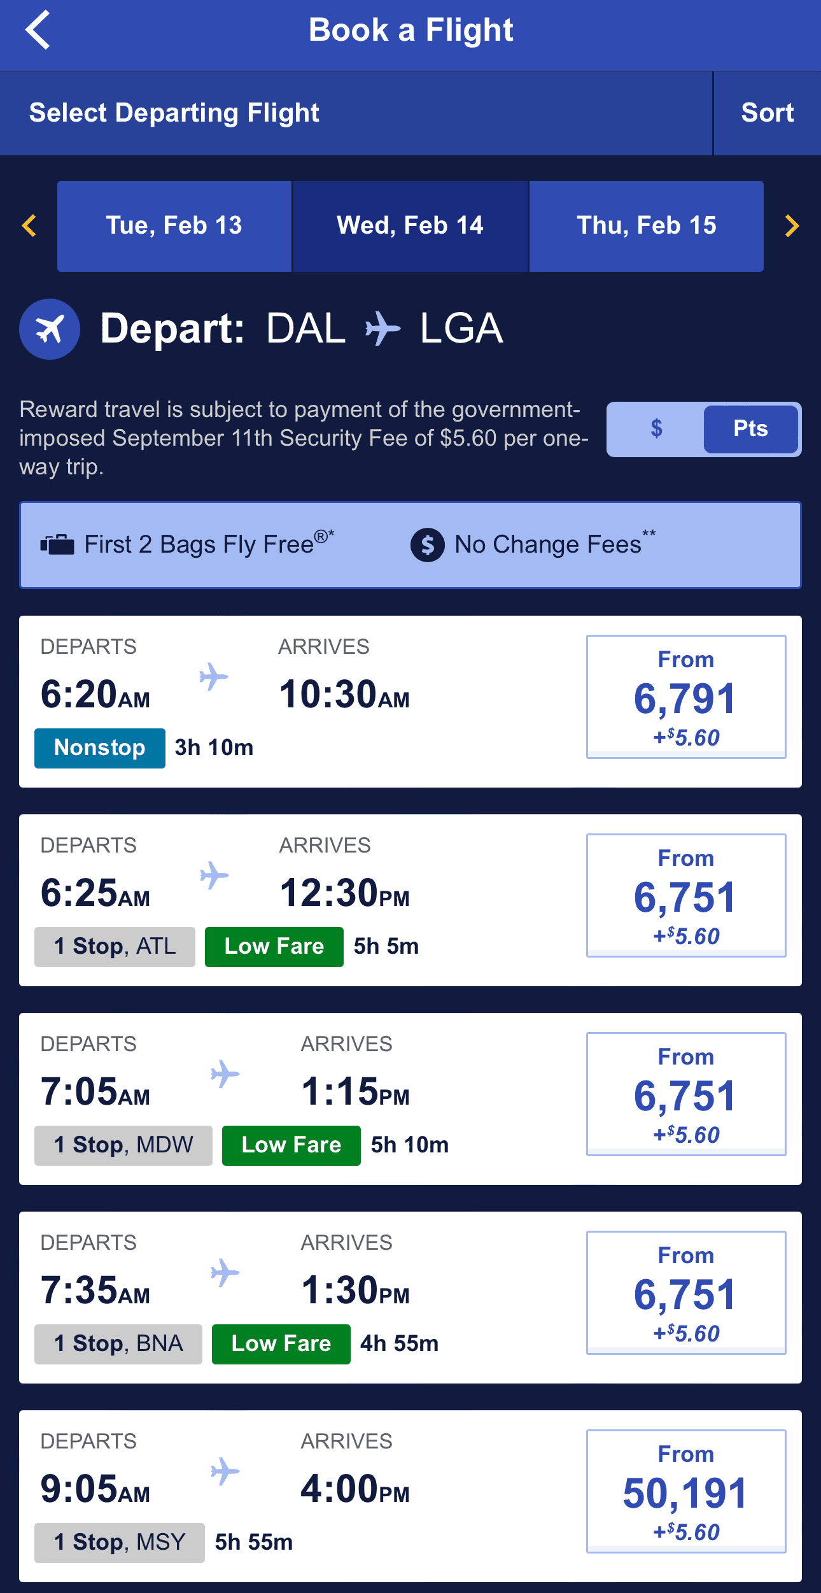Switch to the Thu, Feb 15 date tab
The height and width of the screenshot is (1593, 821).
click(646, 225)
